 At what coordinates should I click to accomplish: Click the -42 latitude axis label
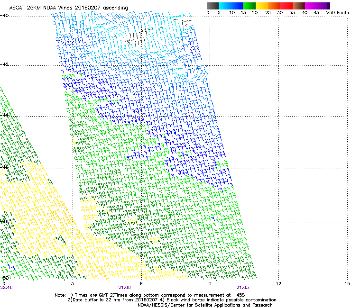coord(4,64)
